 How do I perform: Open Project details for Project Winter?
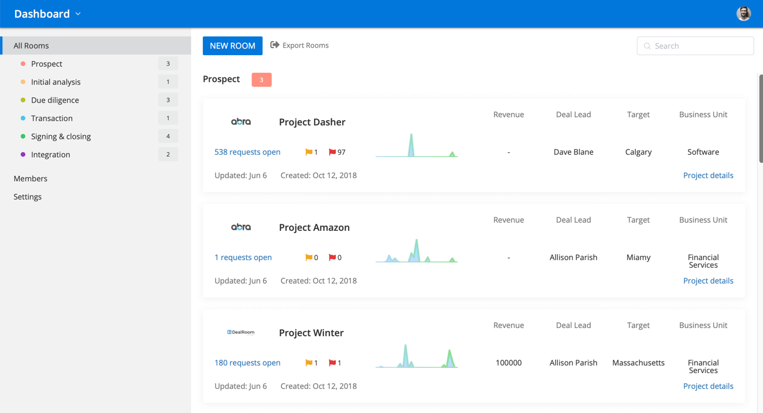click(x=708, y=386)
